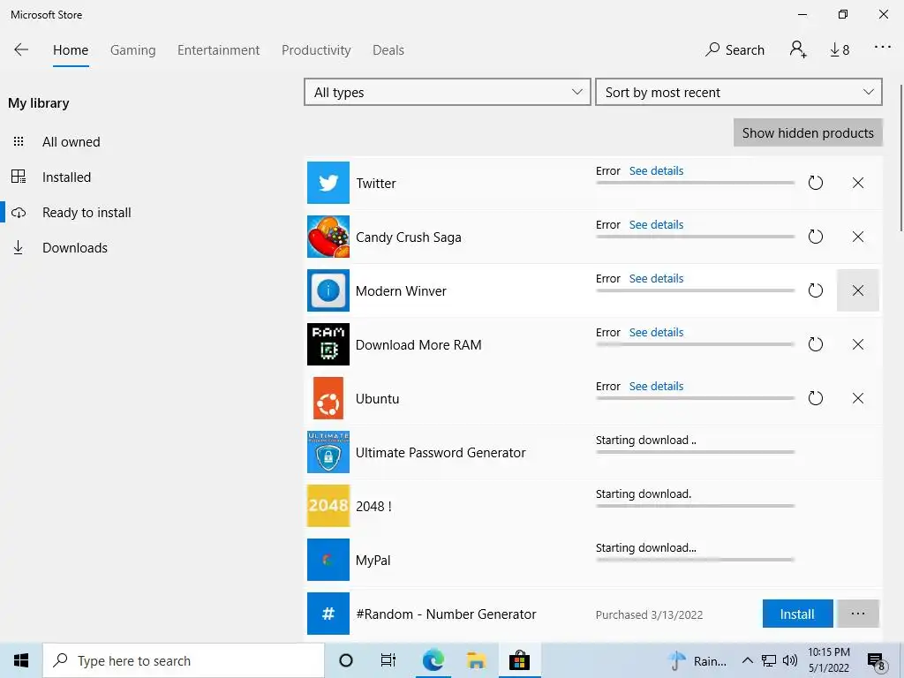Image resolution: width=904 pixels, height=678 pixels.
Task: Select All owned in My library
Action: 71,142
